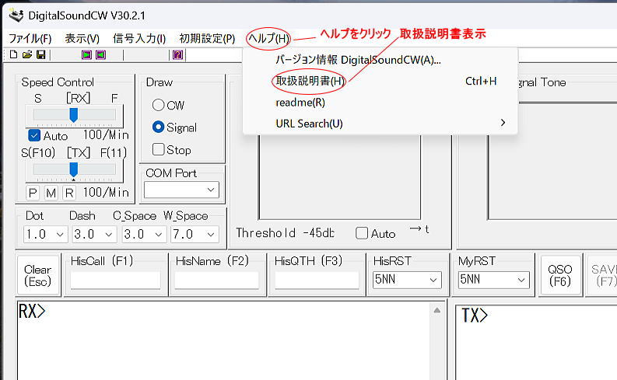Screen dimensions: 617x380
Task: Click the New file toolbar icon
Action: (x=14, y=54)
